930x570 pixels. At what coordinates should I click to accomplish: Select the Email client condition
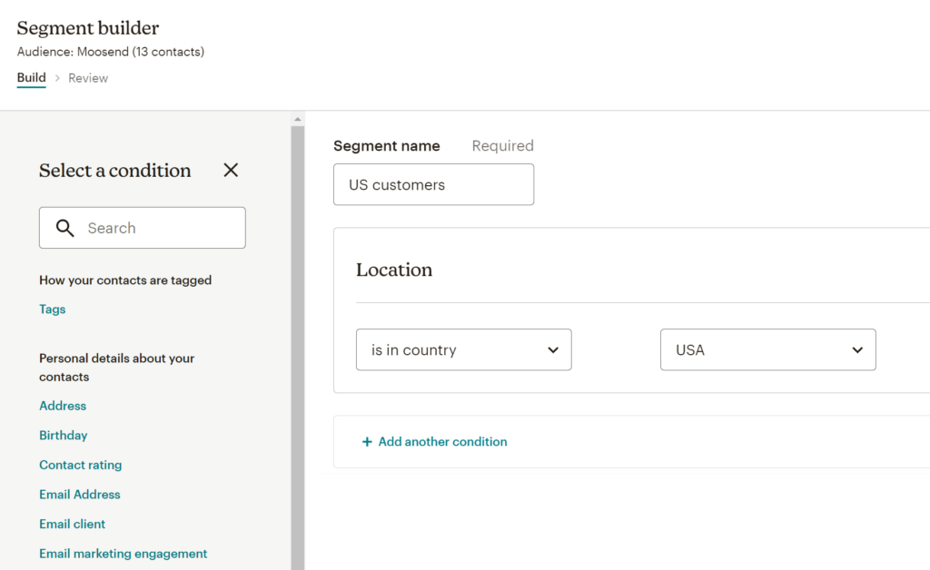tap(72, 524)
